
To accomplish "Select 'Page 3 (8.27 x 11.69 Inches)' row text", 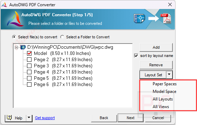I will [x=63, y=66].
